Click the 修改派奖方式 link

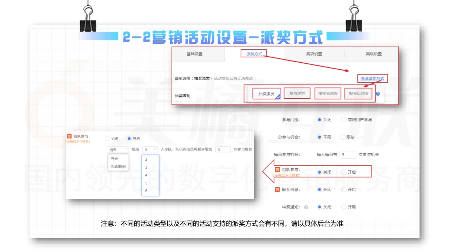(x=372, y=78)
